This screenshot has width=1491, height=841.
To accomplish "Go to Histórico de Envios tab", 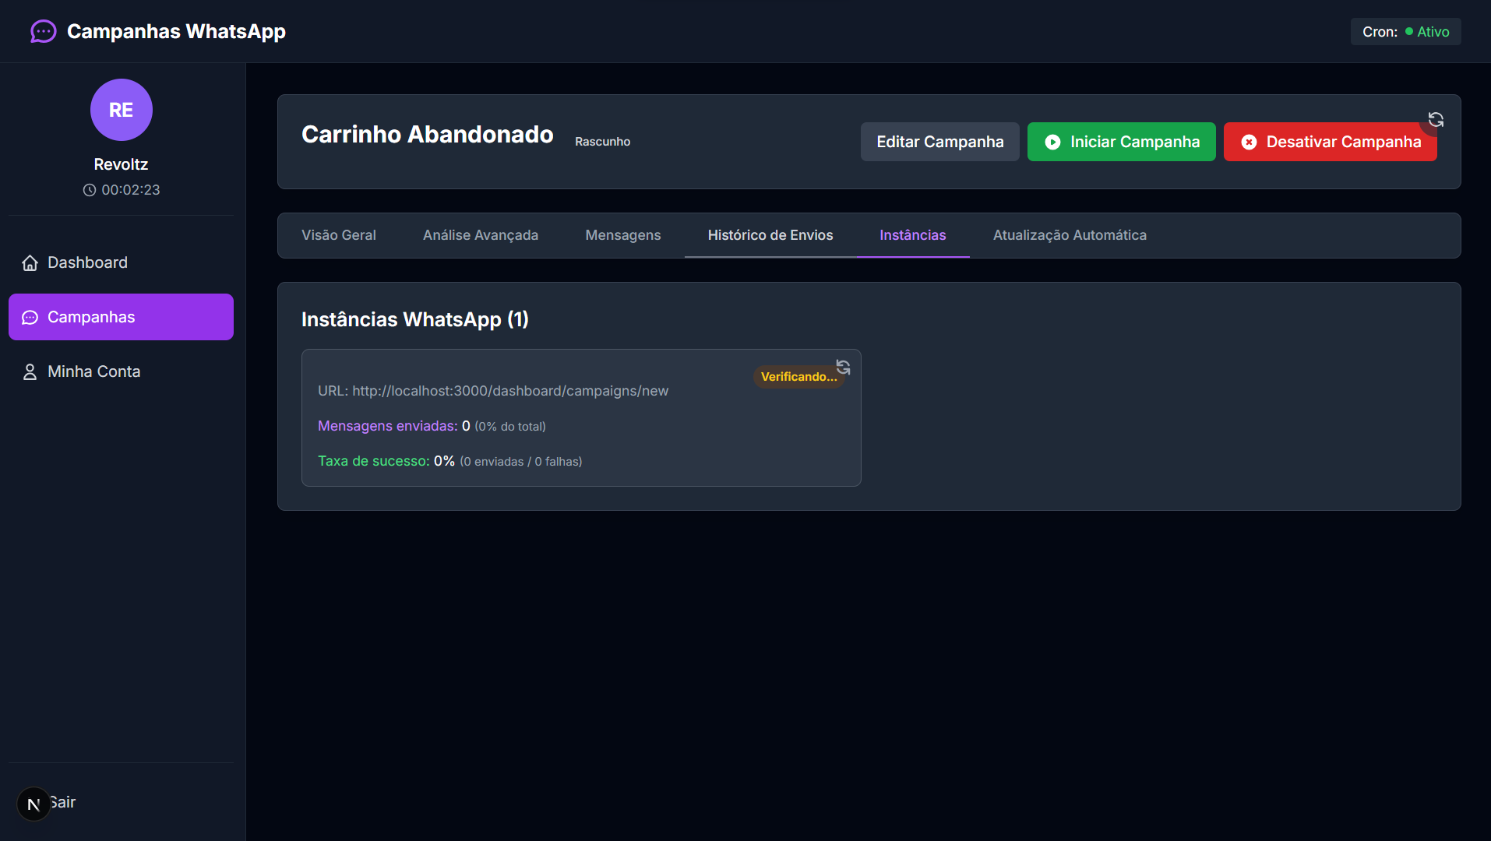I will 770,235.
